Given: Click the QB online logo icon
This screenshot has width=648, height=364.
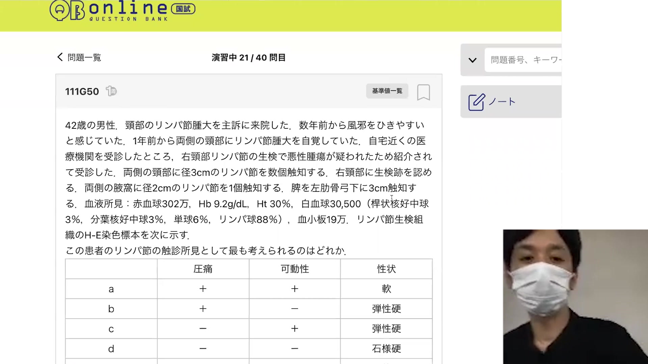Looking at the screenshot, I should pos(67,10).
